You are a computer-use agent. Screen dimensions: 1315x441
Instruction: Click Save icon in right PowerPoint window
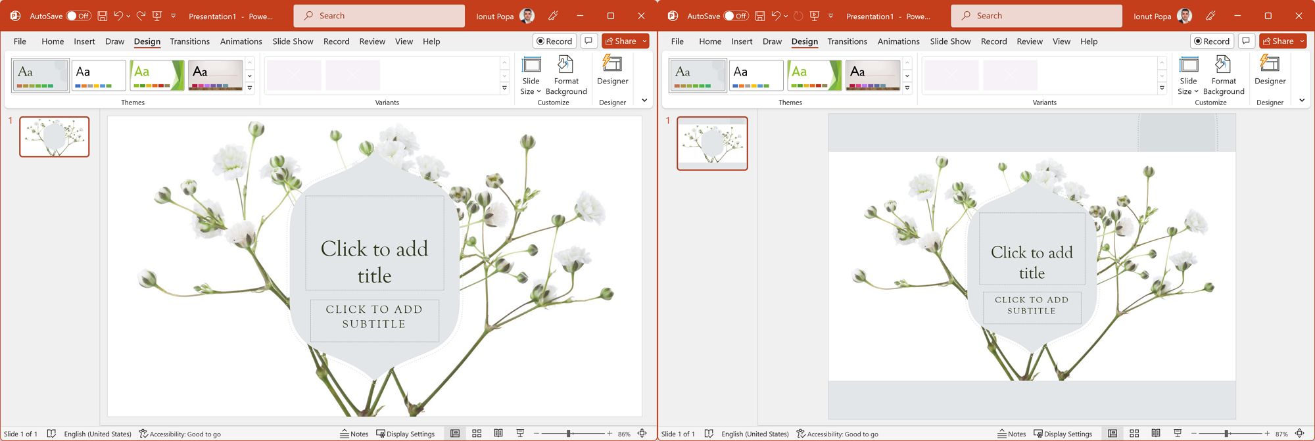click(759, 16)
